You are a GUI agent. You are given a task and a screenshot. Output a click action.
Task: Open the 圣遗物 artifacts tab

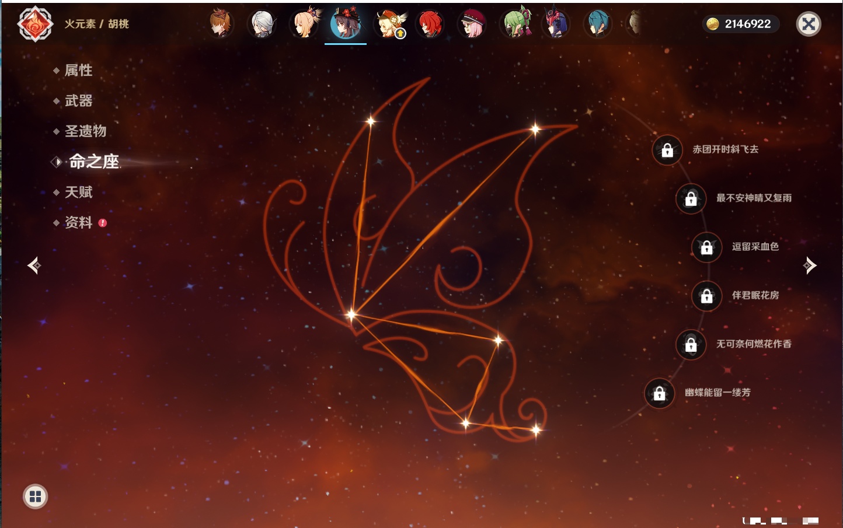85,131
